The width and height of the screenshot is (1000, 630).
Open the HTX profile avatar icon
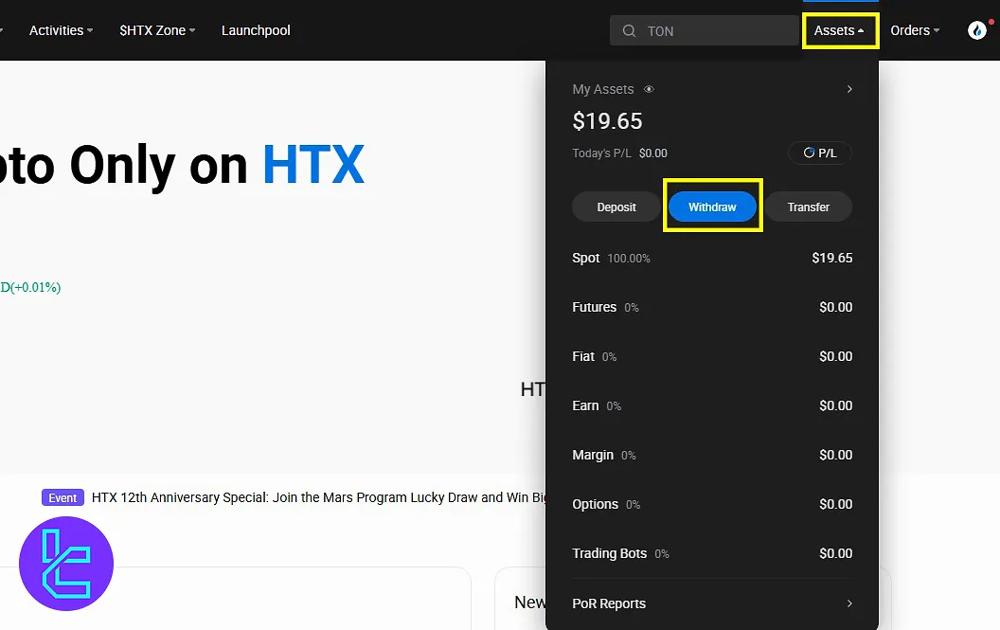977,30
